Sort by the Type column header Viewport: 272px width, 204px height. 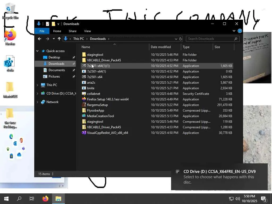pos(186,47)
